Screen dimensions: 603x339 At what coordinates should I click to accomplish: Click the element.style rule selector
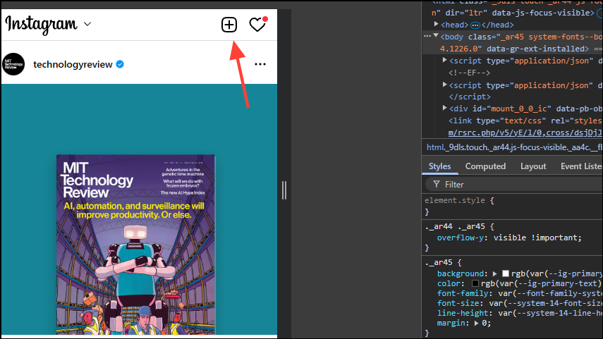[x=455, y=200]
